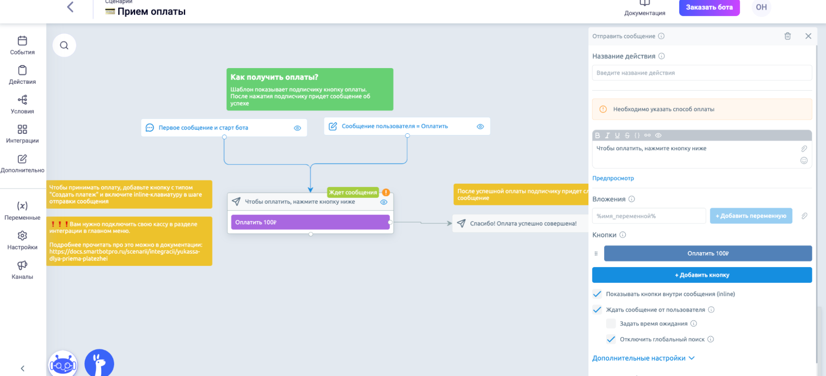Open the 'Переменные' sidebar section
This screenshot has width=826, height=376.
(x=22, y=210)
